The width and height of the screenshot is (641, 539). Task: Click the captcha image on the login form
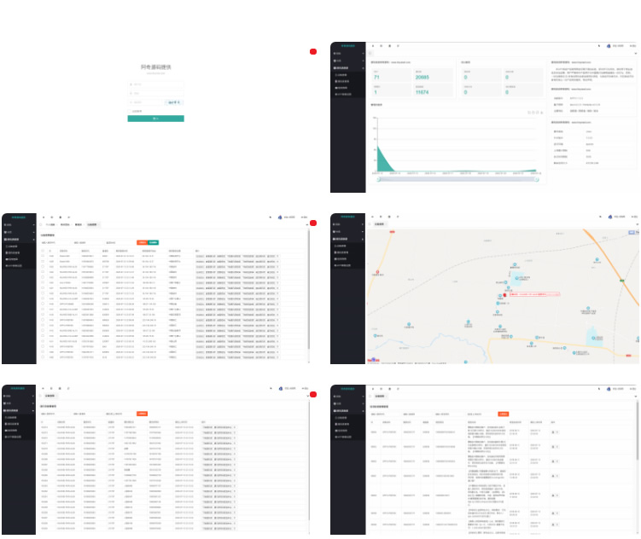[x=172, y=101]
